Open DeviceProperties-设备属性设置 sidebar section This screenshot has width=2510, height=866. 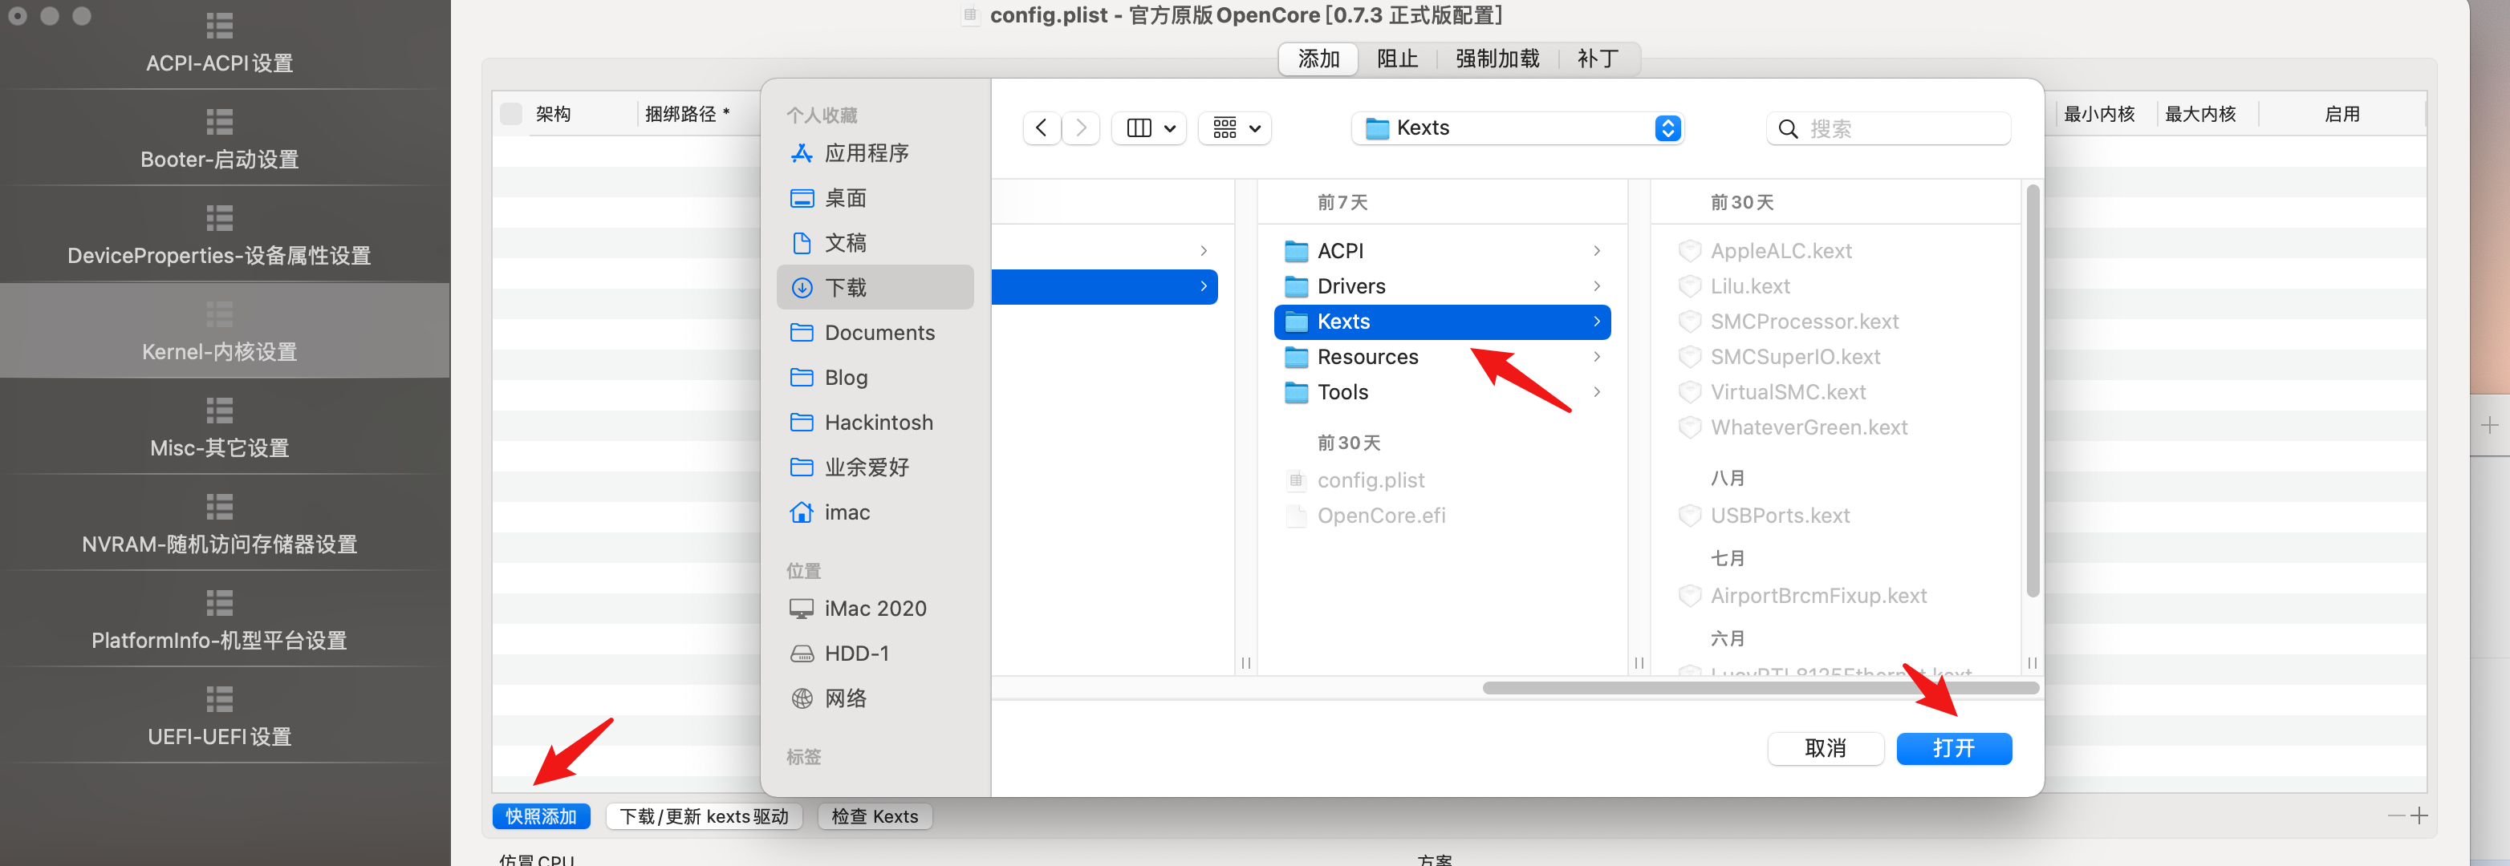coord(220,237)
